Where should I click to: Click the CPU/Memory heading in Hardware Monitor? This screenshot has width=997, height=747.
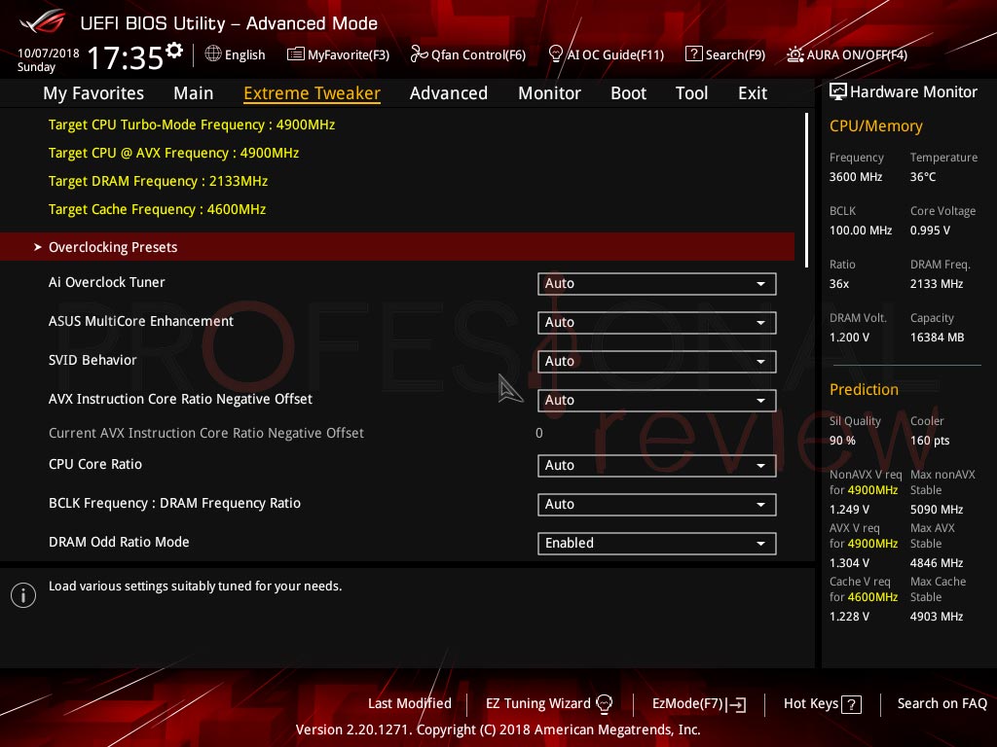click(x=875, y=126)
